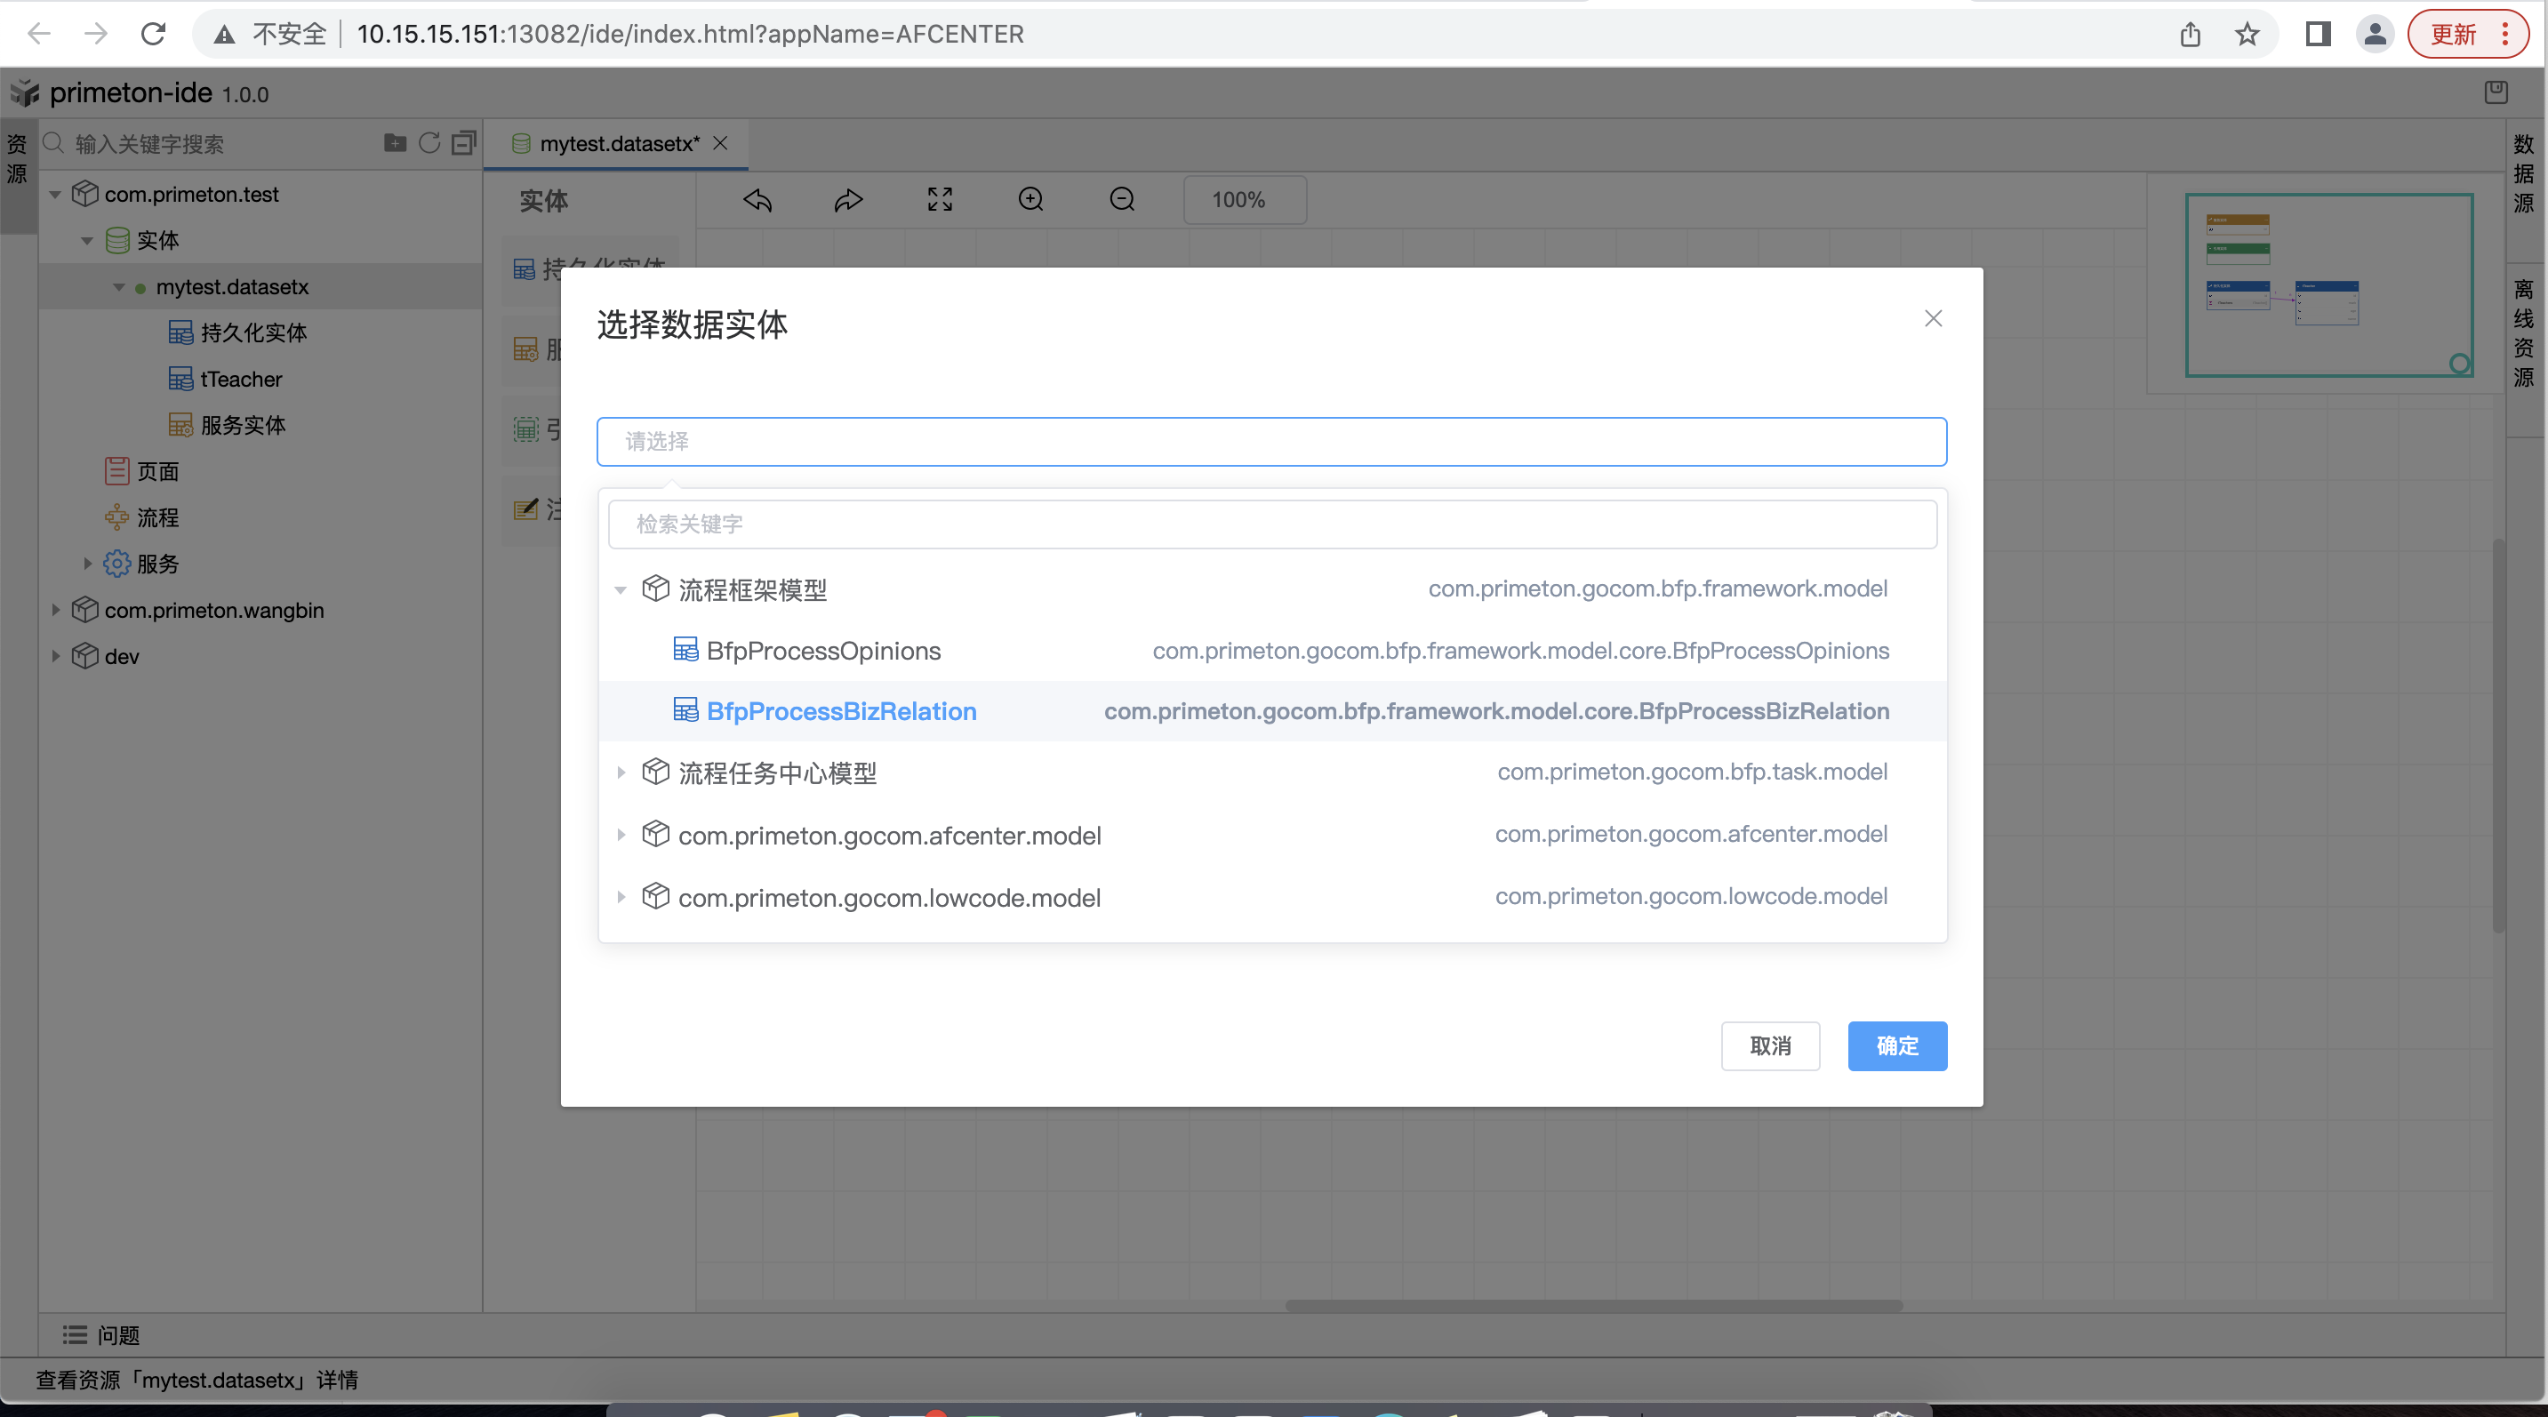Click the 持久化实体 palette icon
Screen dimensions: 2548x1417
click(525, 269)
